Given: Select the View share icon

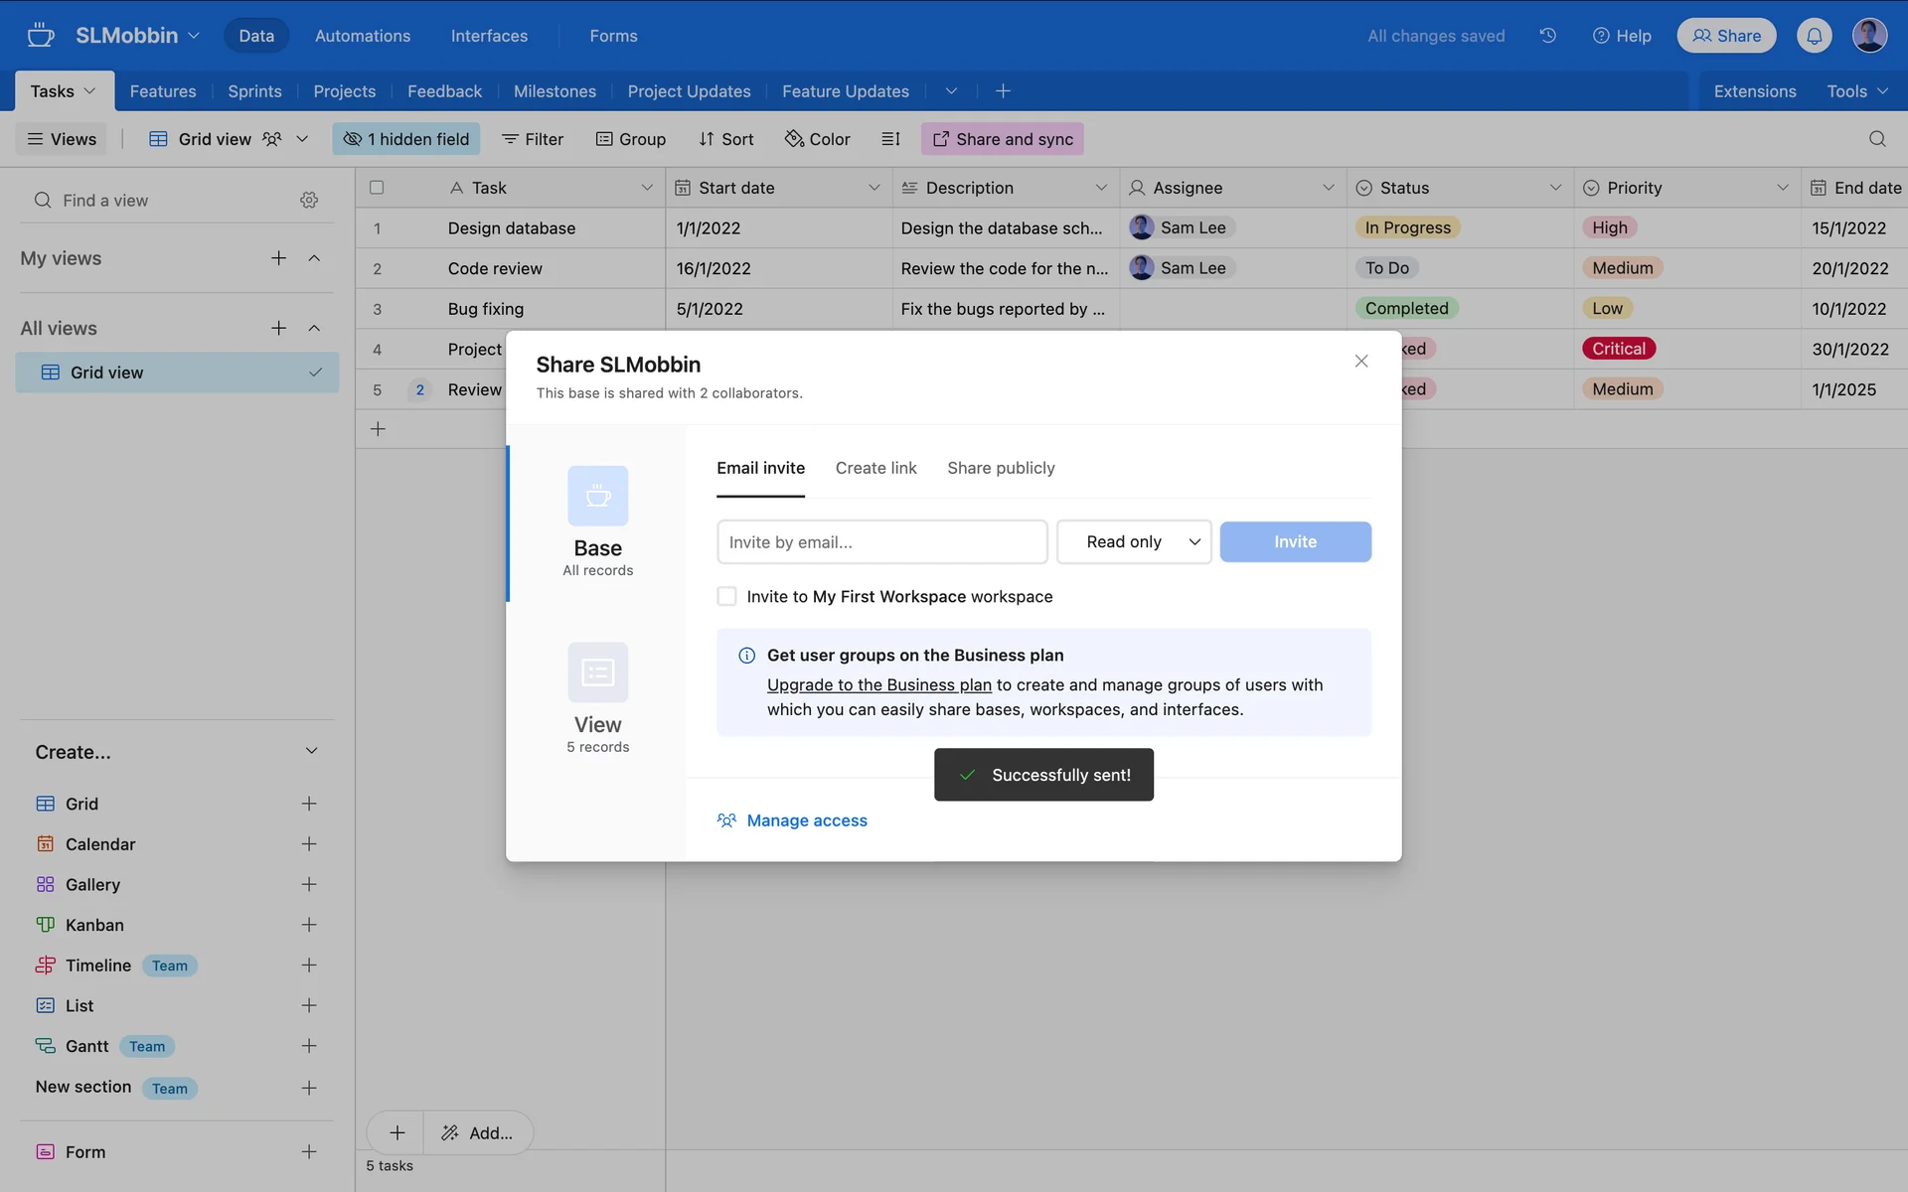Looking at the screenshot, I should pyautogui.click(x=597, y=673).
